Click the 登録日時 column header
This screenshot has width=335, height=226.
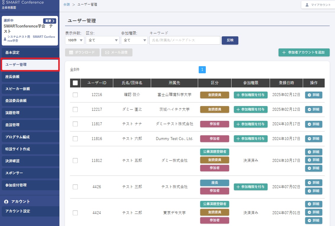pyautogui.click(x=286, y=83)
